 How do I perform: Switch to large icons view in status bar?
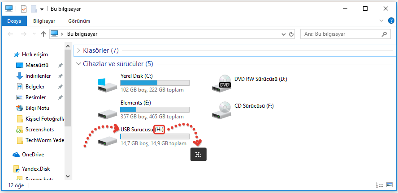tap(389, 185)
